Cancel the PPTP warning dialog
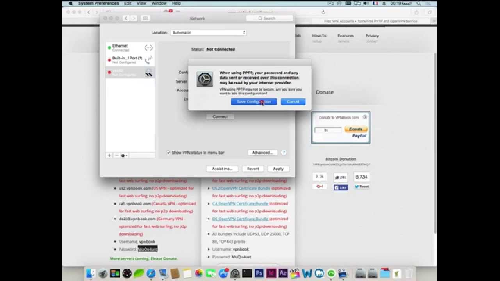Viewport: 500px width, 281px height. pos(293,102)
